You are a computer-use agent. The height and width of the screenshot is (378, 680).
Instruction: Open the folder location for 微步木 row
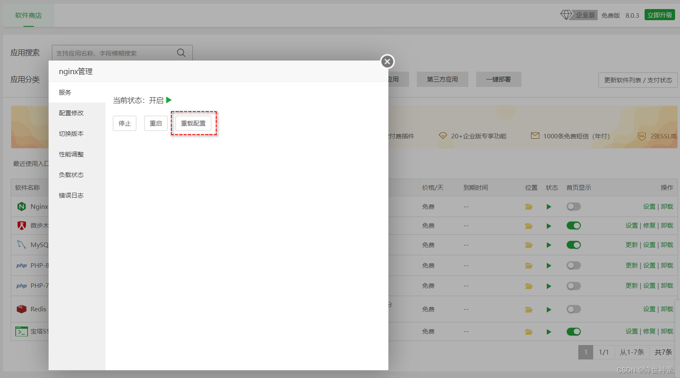(x=529, y=226)
